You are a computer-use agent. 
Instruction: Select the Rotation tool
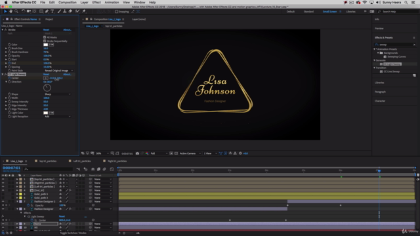point(24,12)
